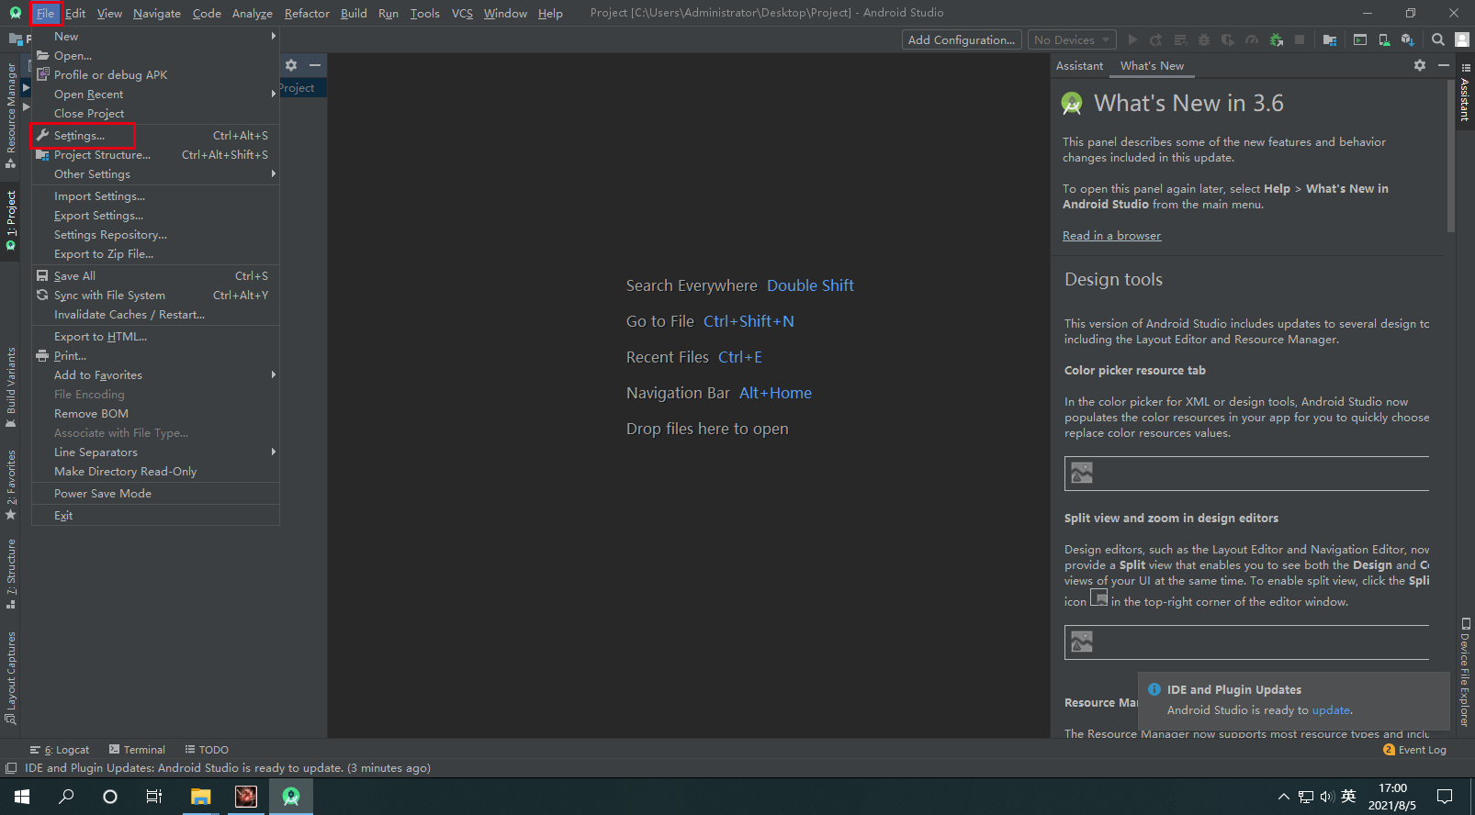This screenshot has height=815, width=1475.
Task: Choose Invalidate Caches / Restart...
Action: tap(155, 314)
